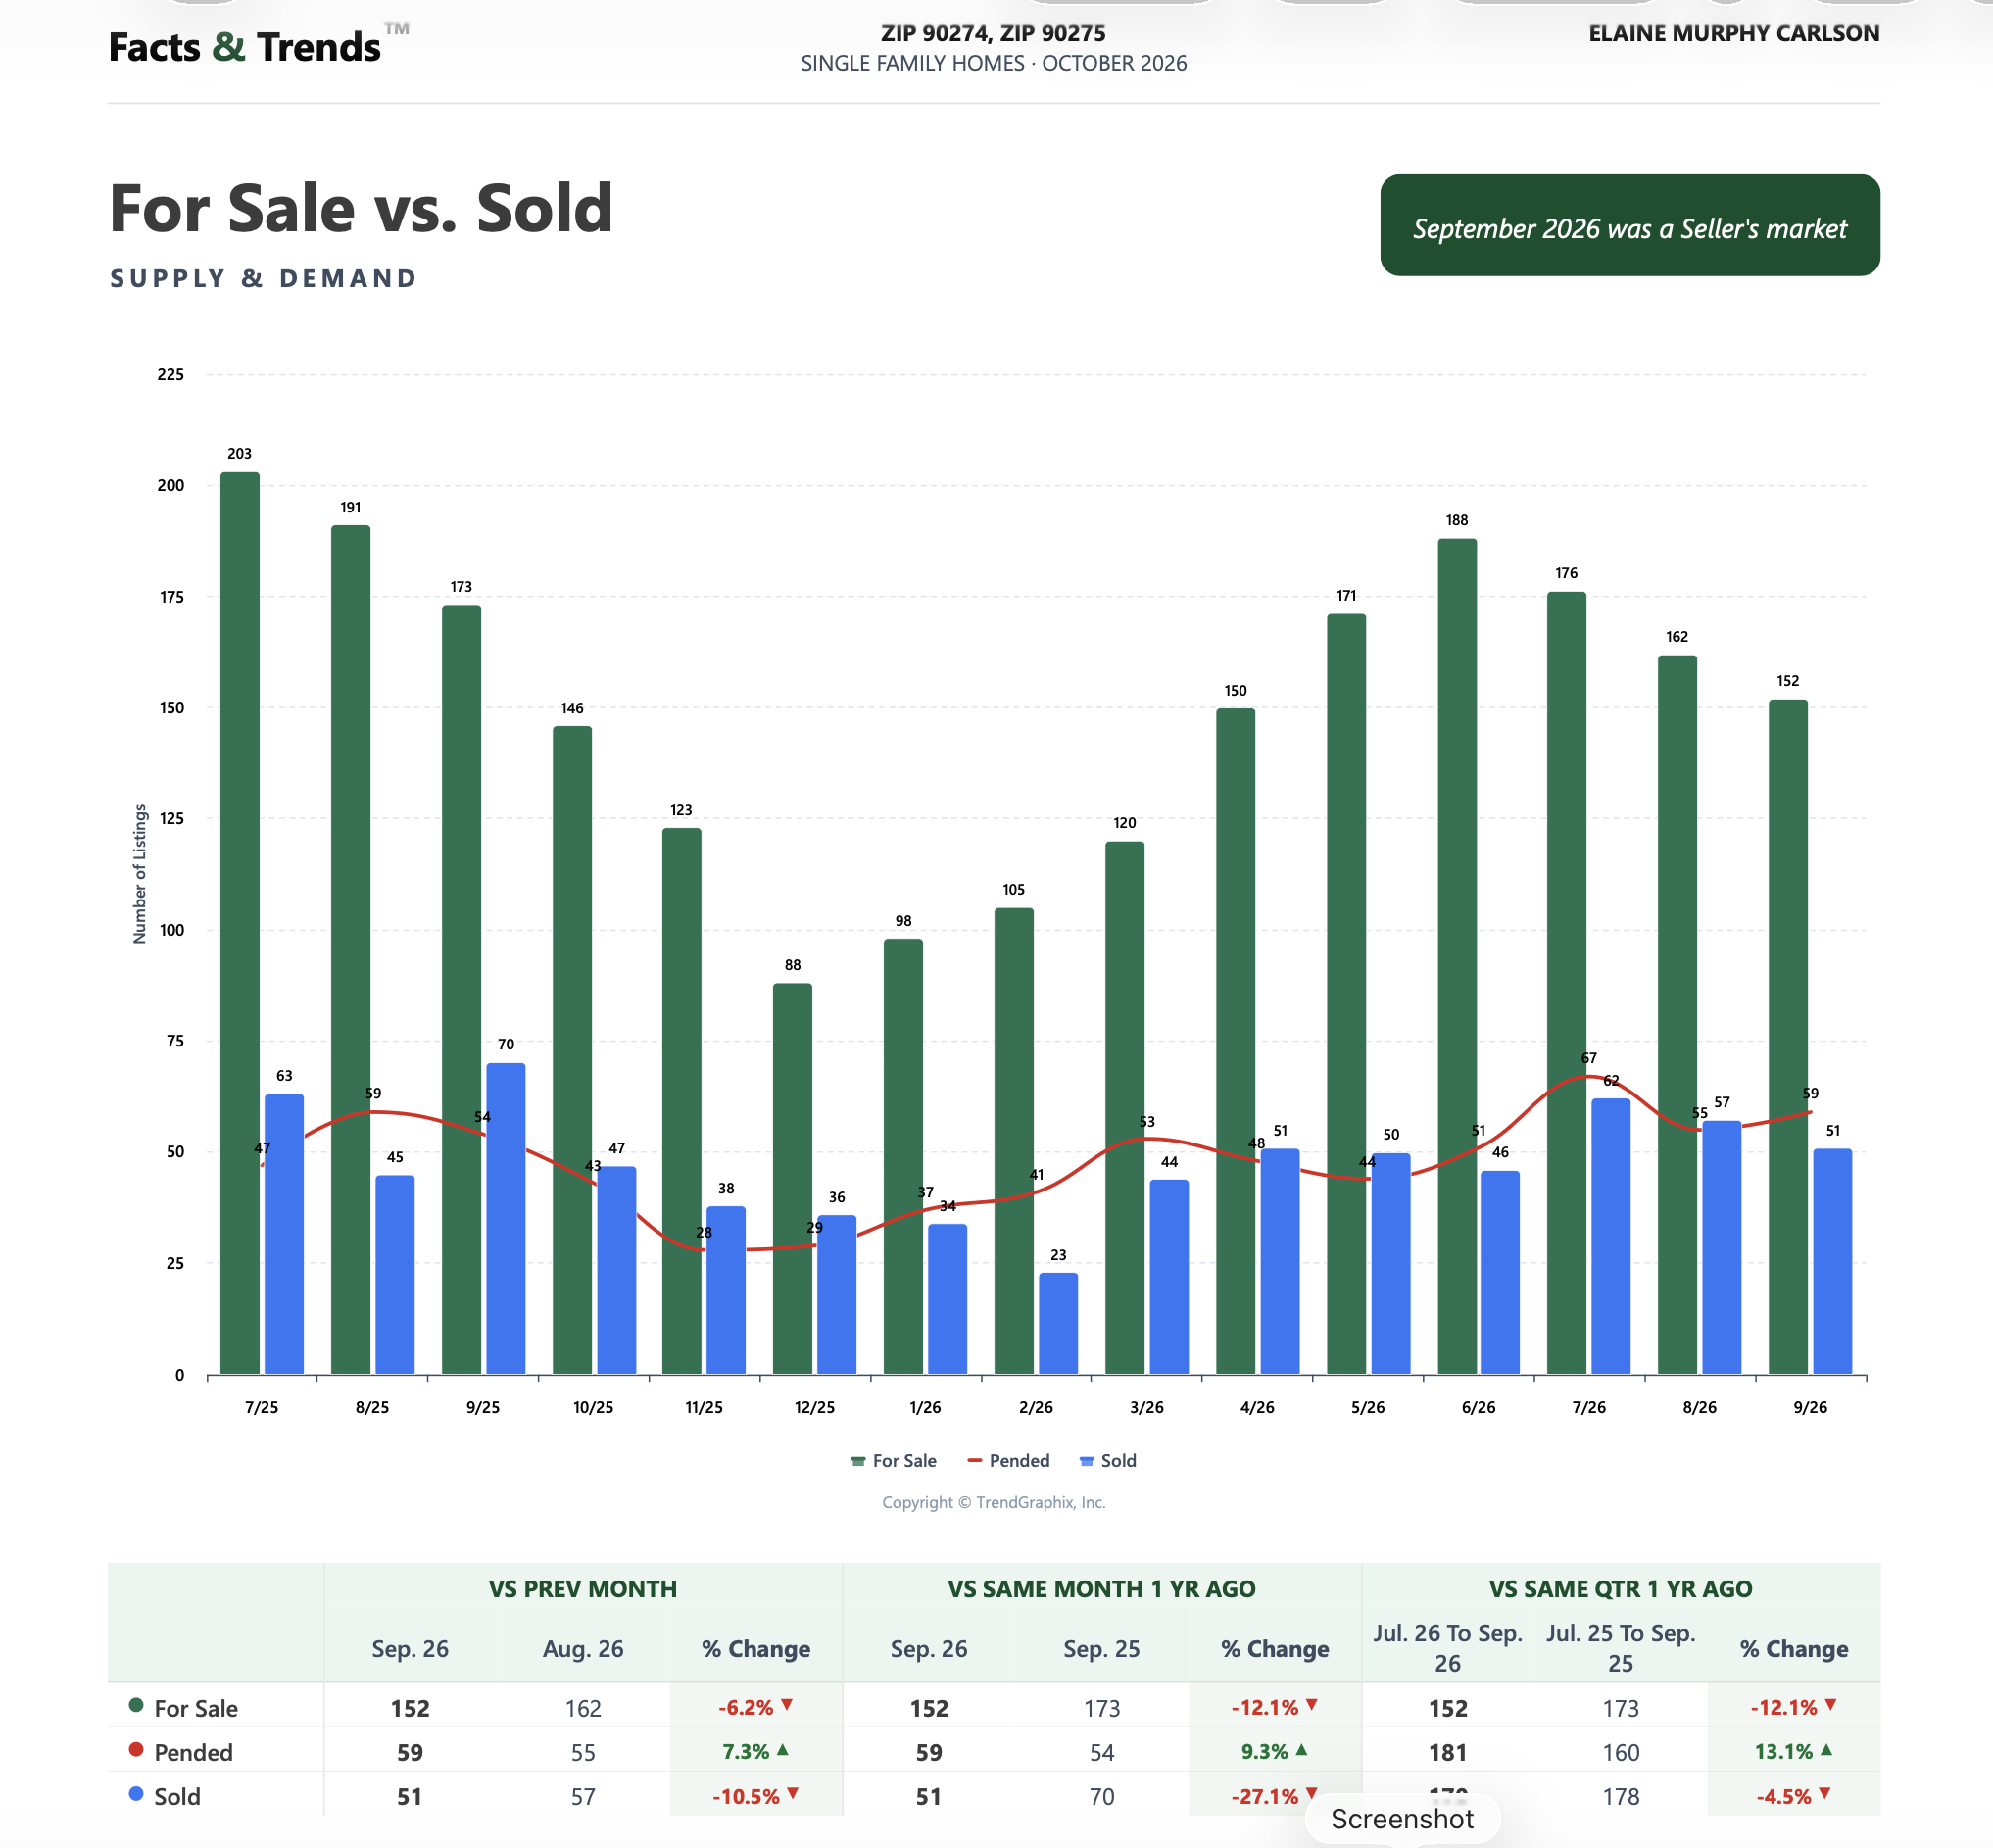Click the -27.1% Sold yearly change
The height and width of the screenshot is (1848, 1993).
1274,1795
